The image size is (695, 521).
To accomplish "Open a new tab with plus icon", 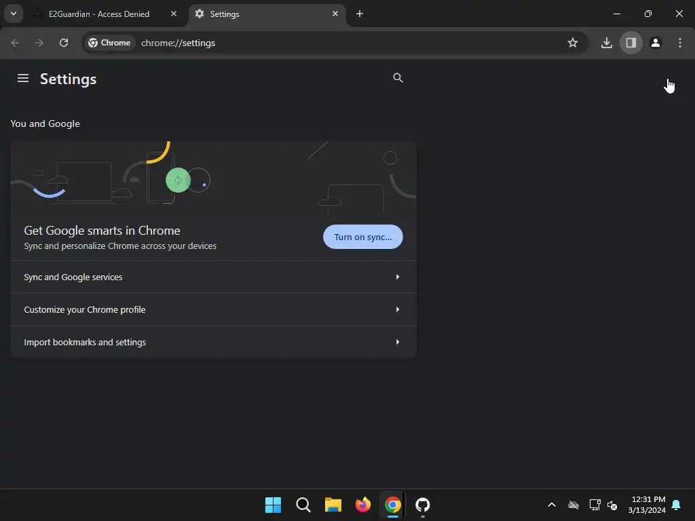I will click(x=360, y=14).
